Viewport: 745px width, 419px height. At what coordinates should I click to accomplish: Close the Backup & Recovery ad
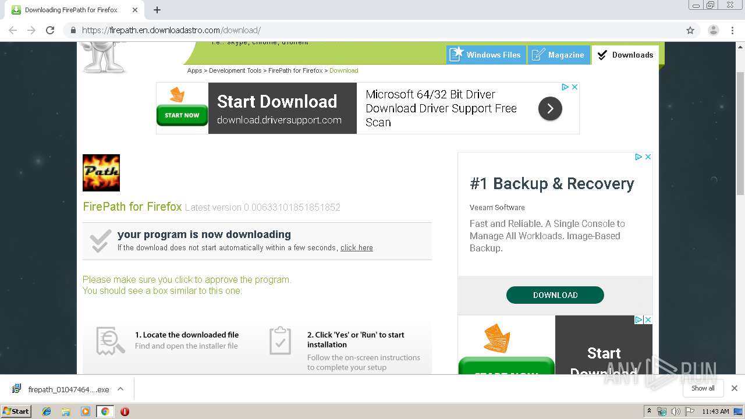point(648,157)
